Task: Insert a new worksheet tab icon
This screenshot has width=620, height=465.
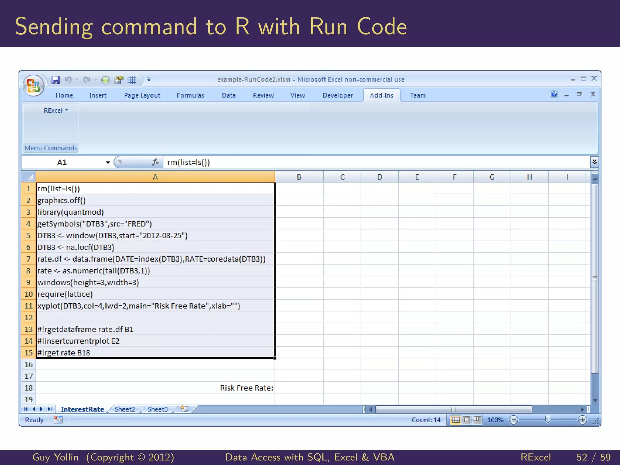Action: pyautogui.click(x=185, y=409)
